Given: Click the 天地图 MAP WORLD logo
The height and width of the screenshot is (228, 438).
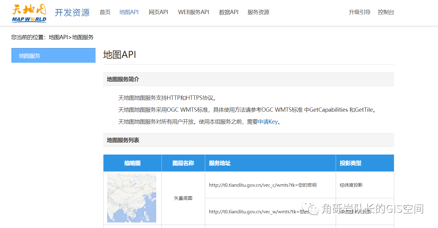Looking at the screenshot, I should 29,13.
